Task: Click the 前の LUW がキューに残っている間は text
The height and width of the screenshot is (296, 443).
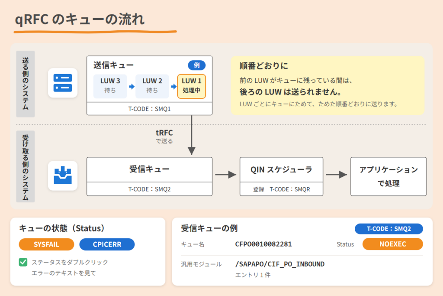Action: coord(296,81)
